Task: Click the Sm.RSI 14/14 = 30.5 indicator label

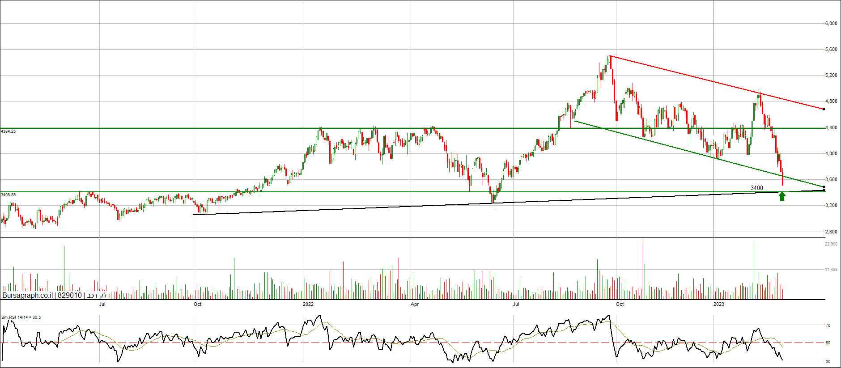Action: point(21,317)
